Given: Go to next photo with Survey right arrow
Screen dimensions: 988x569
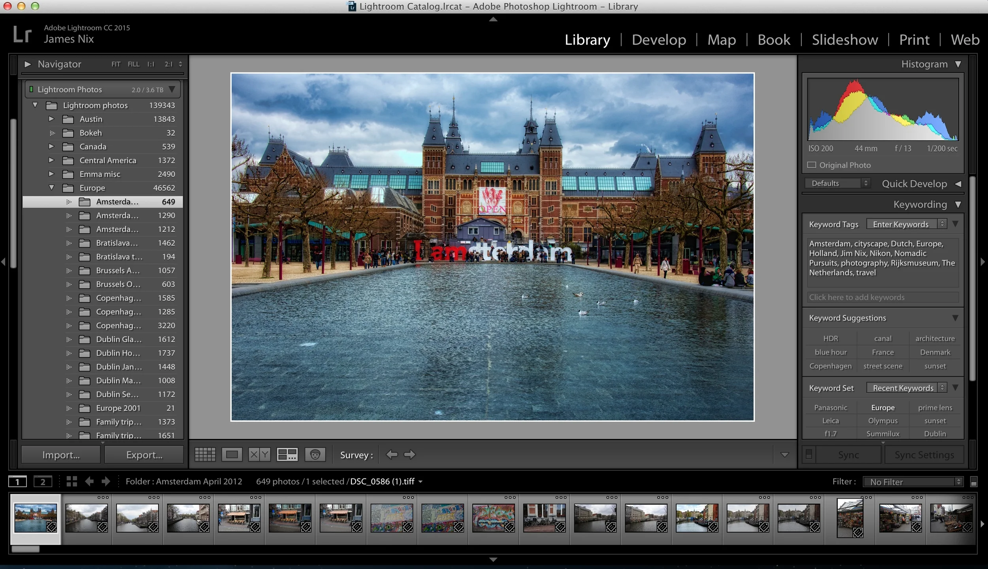Looking at the screenshot, I should click(x=410, y=455).
